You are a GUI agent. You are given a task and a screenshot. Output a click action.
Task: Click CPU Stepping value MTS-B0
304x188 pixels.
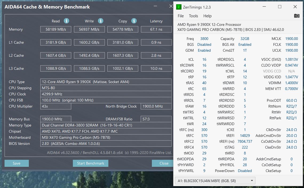point(106,88)
